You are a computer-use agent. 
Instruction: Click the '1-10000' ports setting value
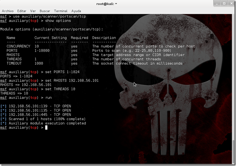[x=42, y=50]
